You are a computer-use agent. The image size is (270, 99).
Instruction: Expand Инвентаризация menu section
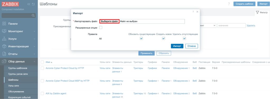tap(35, 46)
